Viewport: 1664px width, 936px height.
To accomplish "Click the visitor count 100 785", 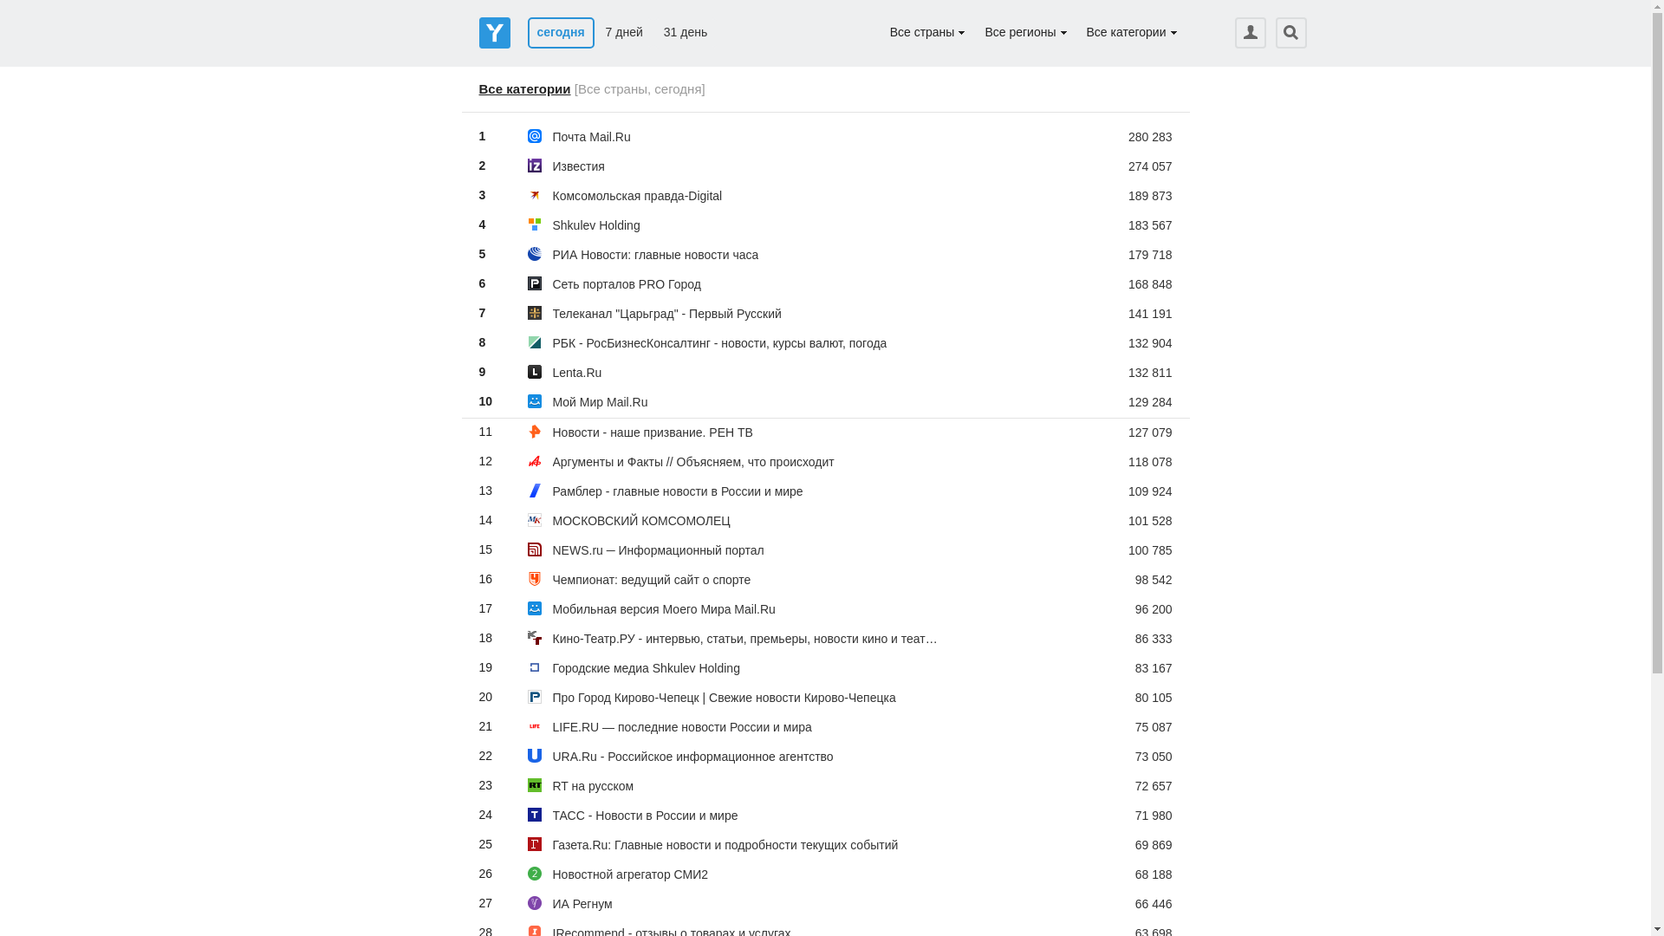I will [x=1150, y=550].
